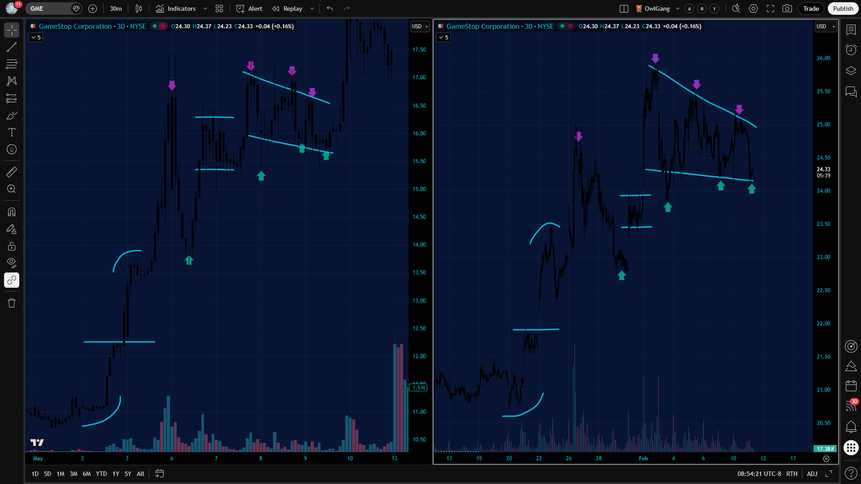
Task: Open the economic calendar icon
Action: [x=851, y=385]
